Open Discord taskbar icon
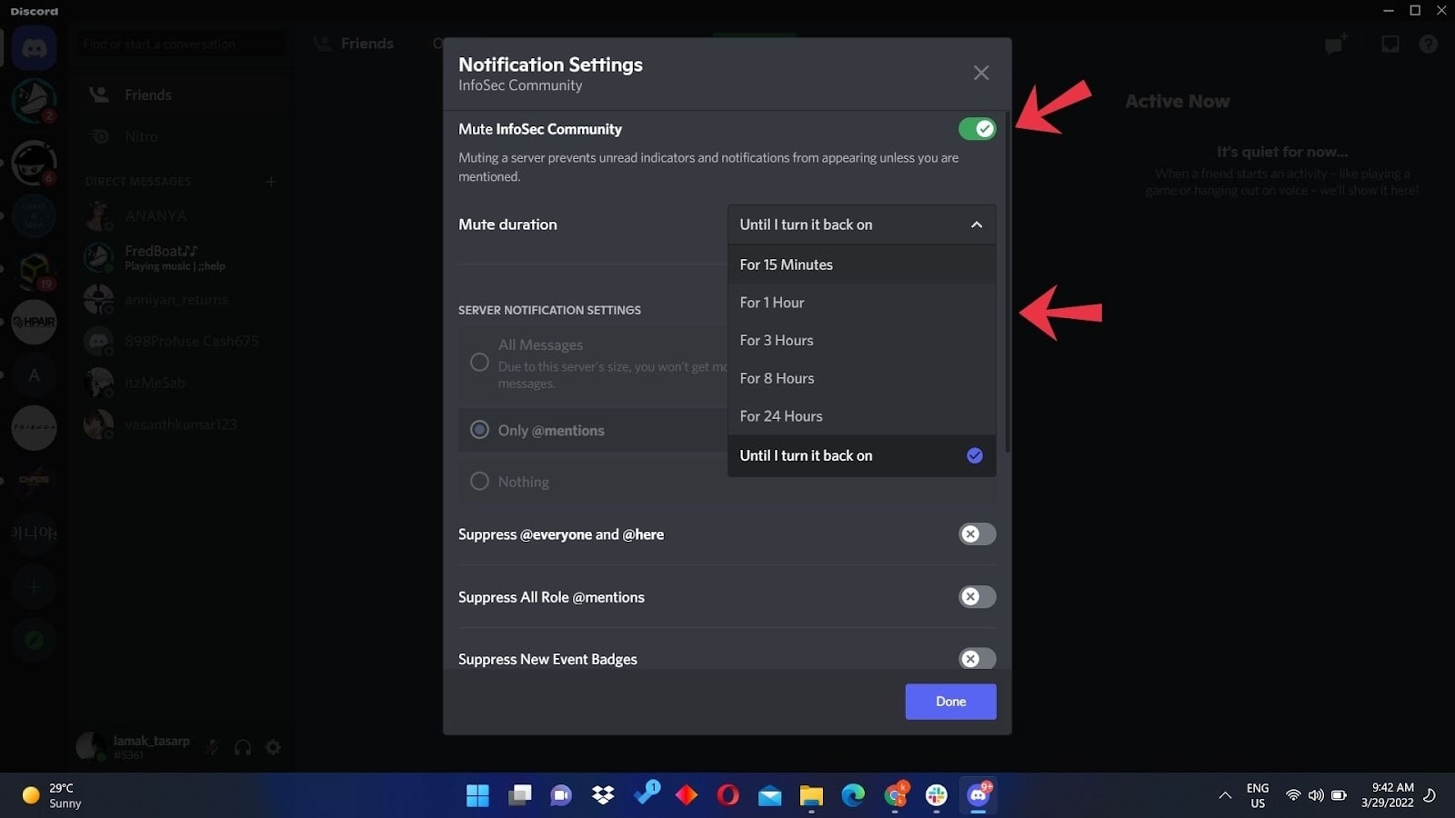This screenshot has width=1455, height=818. click(978, 795)
